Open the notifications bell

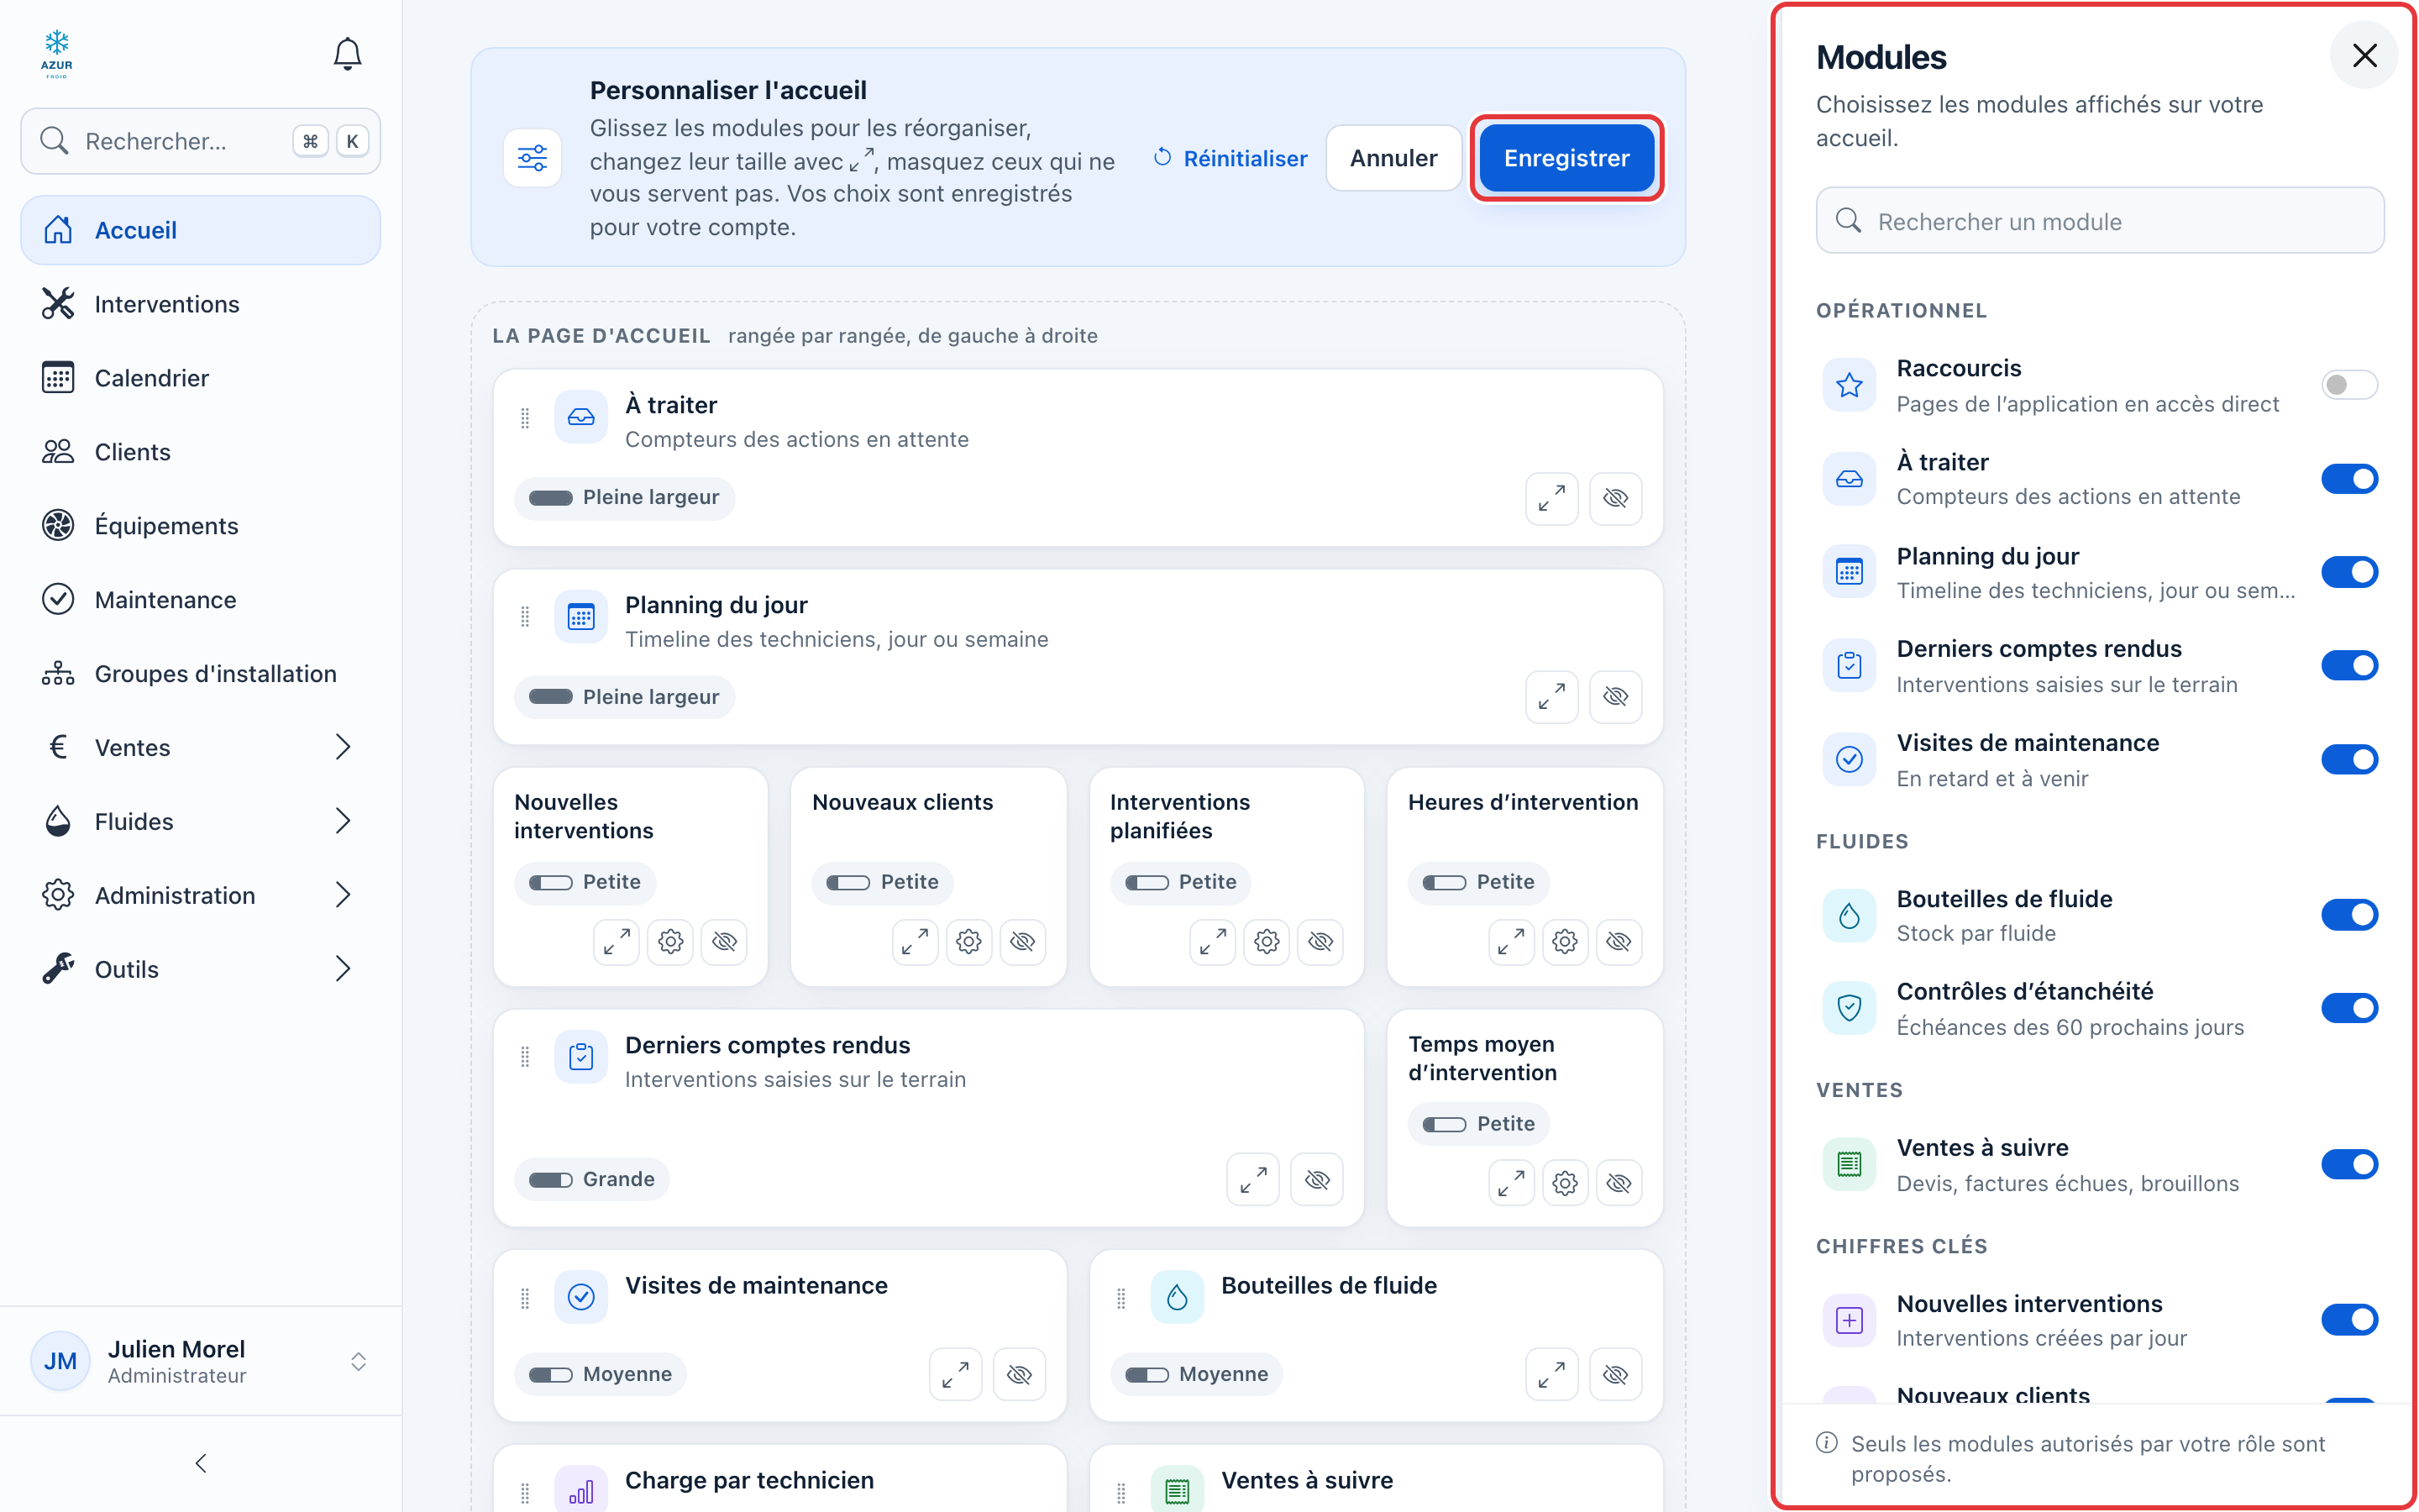pos(347,54)
